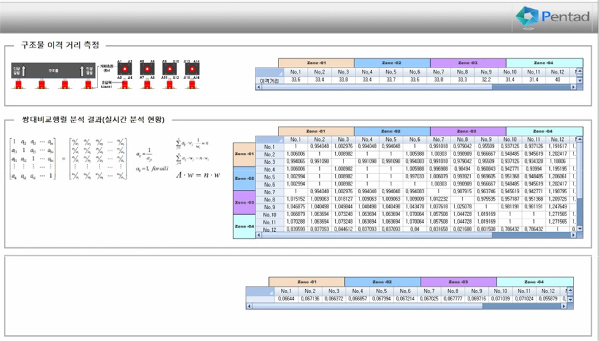Select Zone -04 column group above comparison matrix
Screen dimensions: 599x341
544,131
